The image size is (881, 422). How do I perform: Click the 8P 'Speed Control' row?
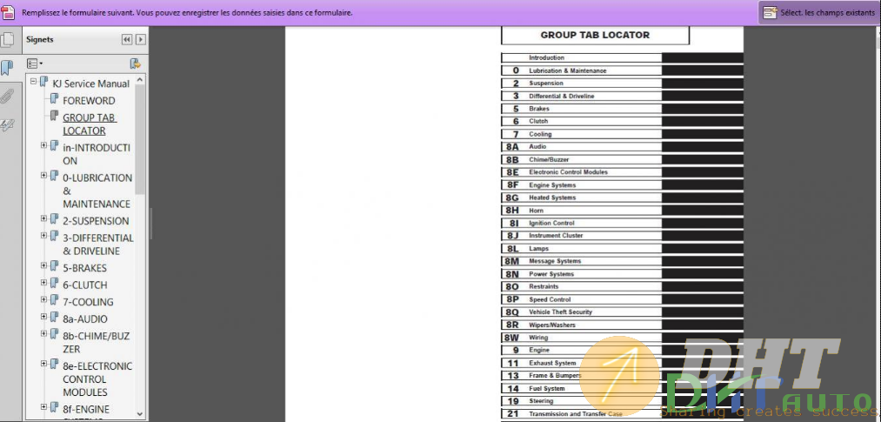point(582,299)
